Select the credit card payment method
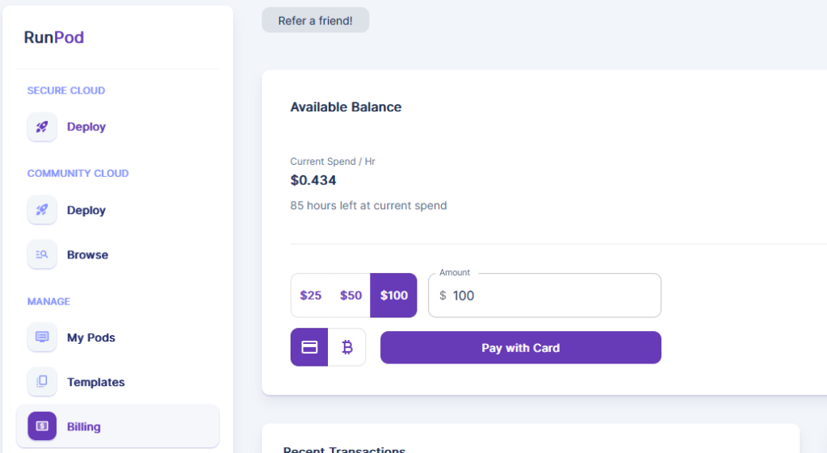This screenshot has height=453, width=827. pos(309,347)
